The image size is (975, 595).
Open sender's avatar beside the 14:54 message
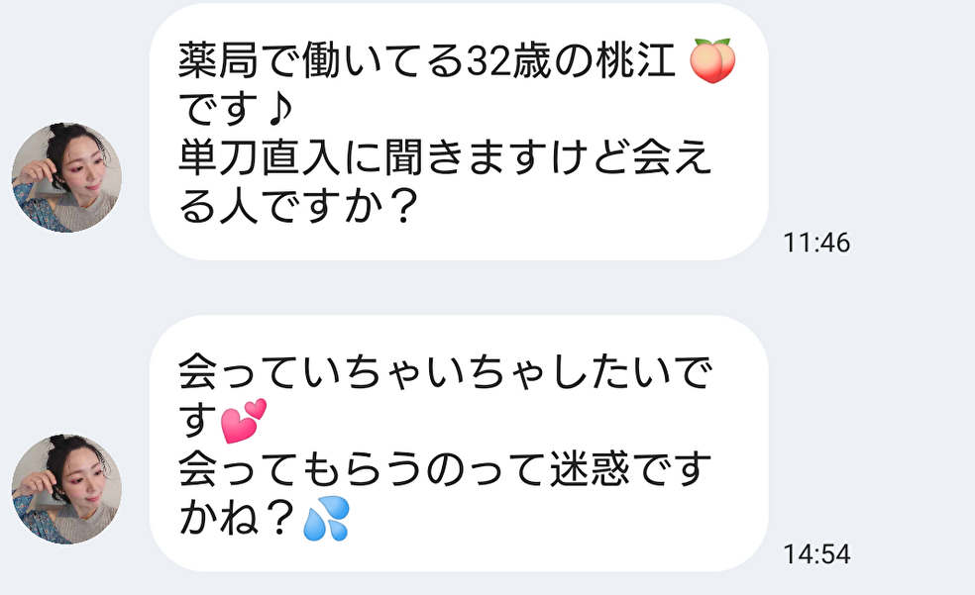tap(66, 489)
